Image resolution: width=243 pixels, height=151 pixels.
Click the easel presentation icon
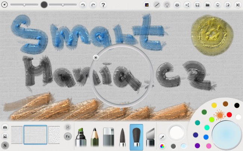[218, 5]
